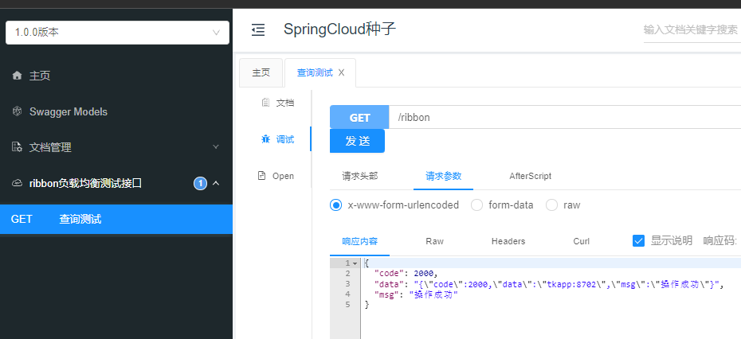The image size is (741, 339).
Task: Switch to the 主页 tab
Action: coord(261,72)
